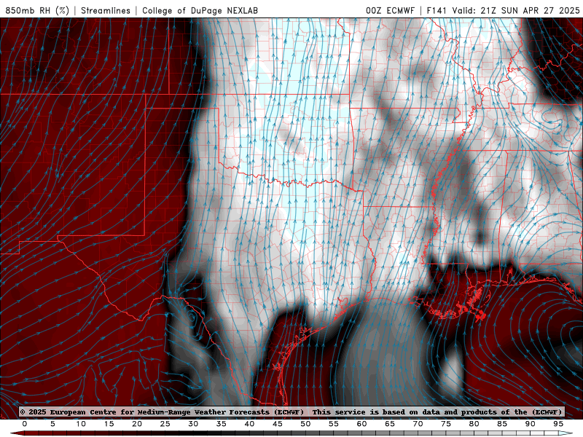Click the '80' label on the RH scale
583x437 pixels.
pos(474,424)
